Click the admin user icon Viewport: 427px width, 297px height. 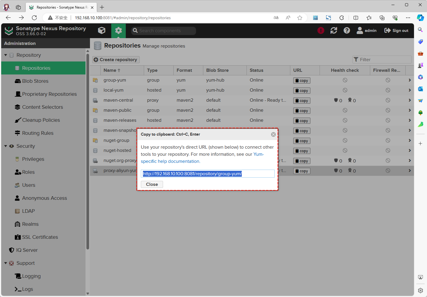point(360,30)
